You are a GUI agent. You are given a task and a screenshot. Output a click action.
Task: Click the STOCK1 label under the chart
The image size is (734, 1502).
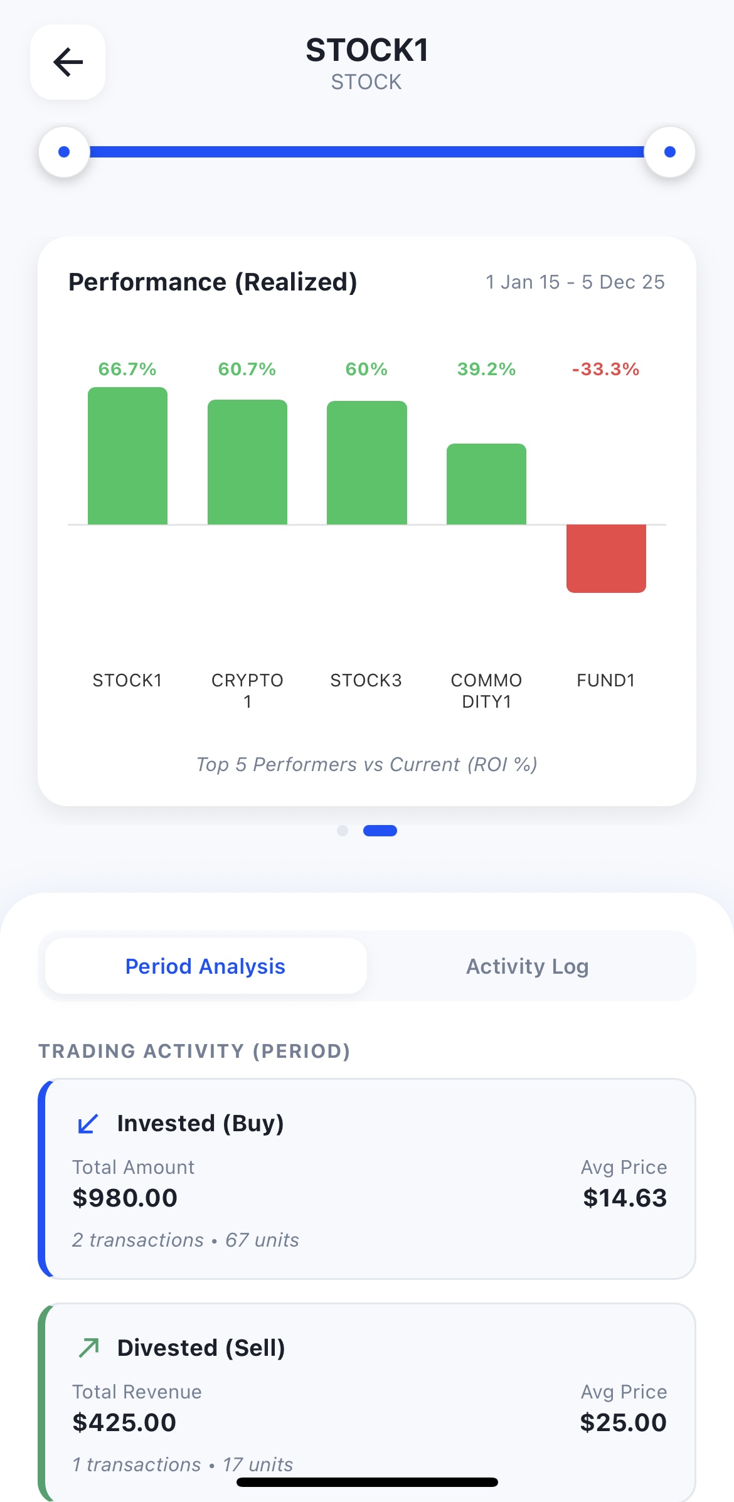127,680
